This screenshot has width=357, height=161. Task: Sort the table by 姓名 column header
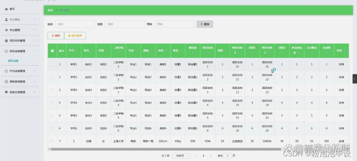(89, 51)
